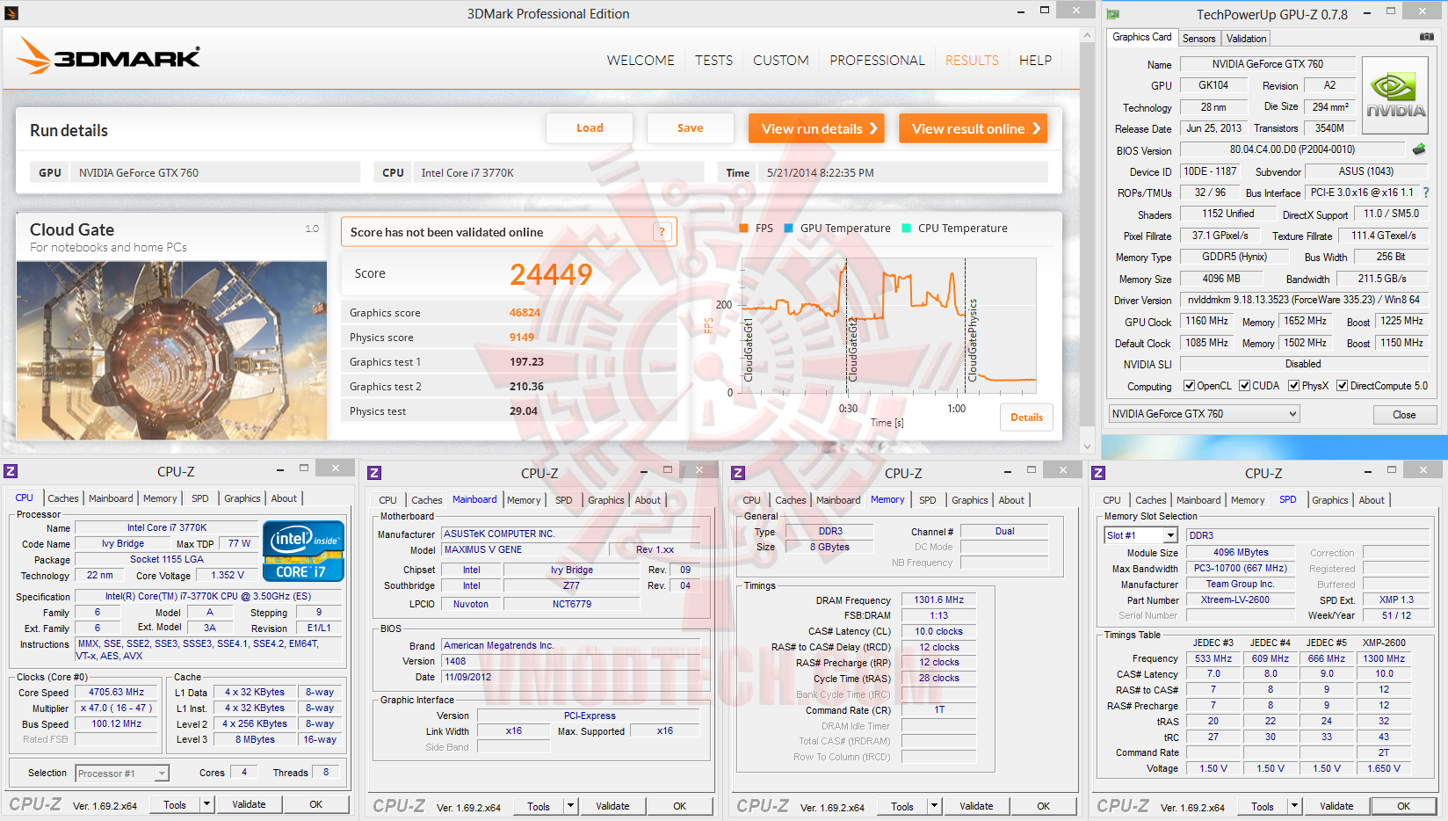The height and width of the screenshot is (821, 1448).
Task: Click the blue GPU Temperature legend swatch
Action: 788,229
